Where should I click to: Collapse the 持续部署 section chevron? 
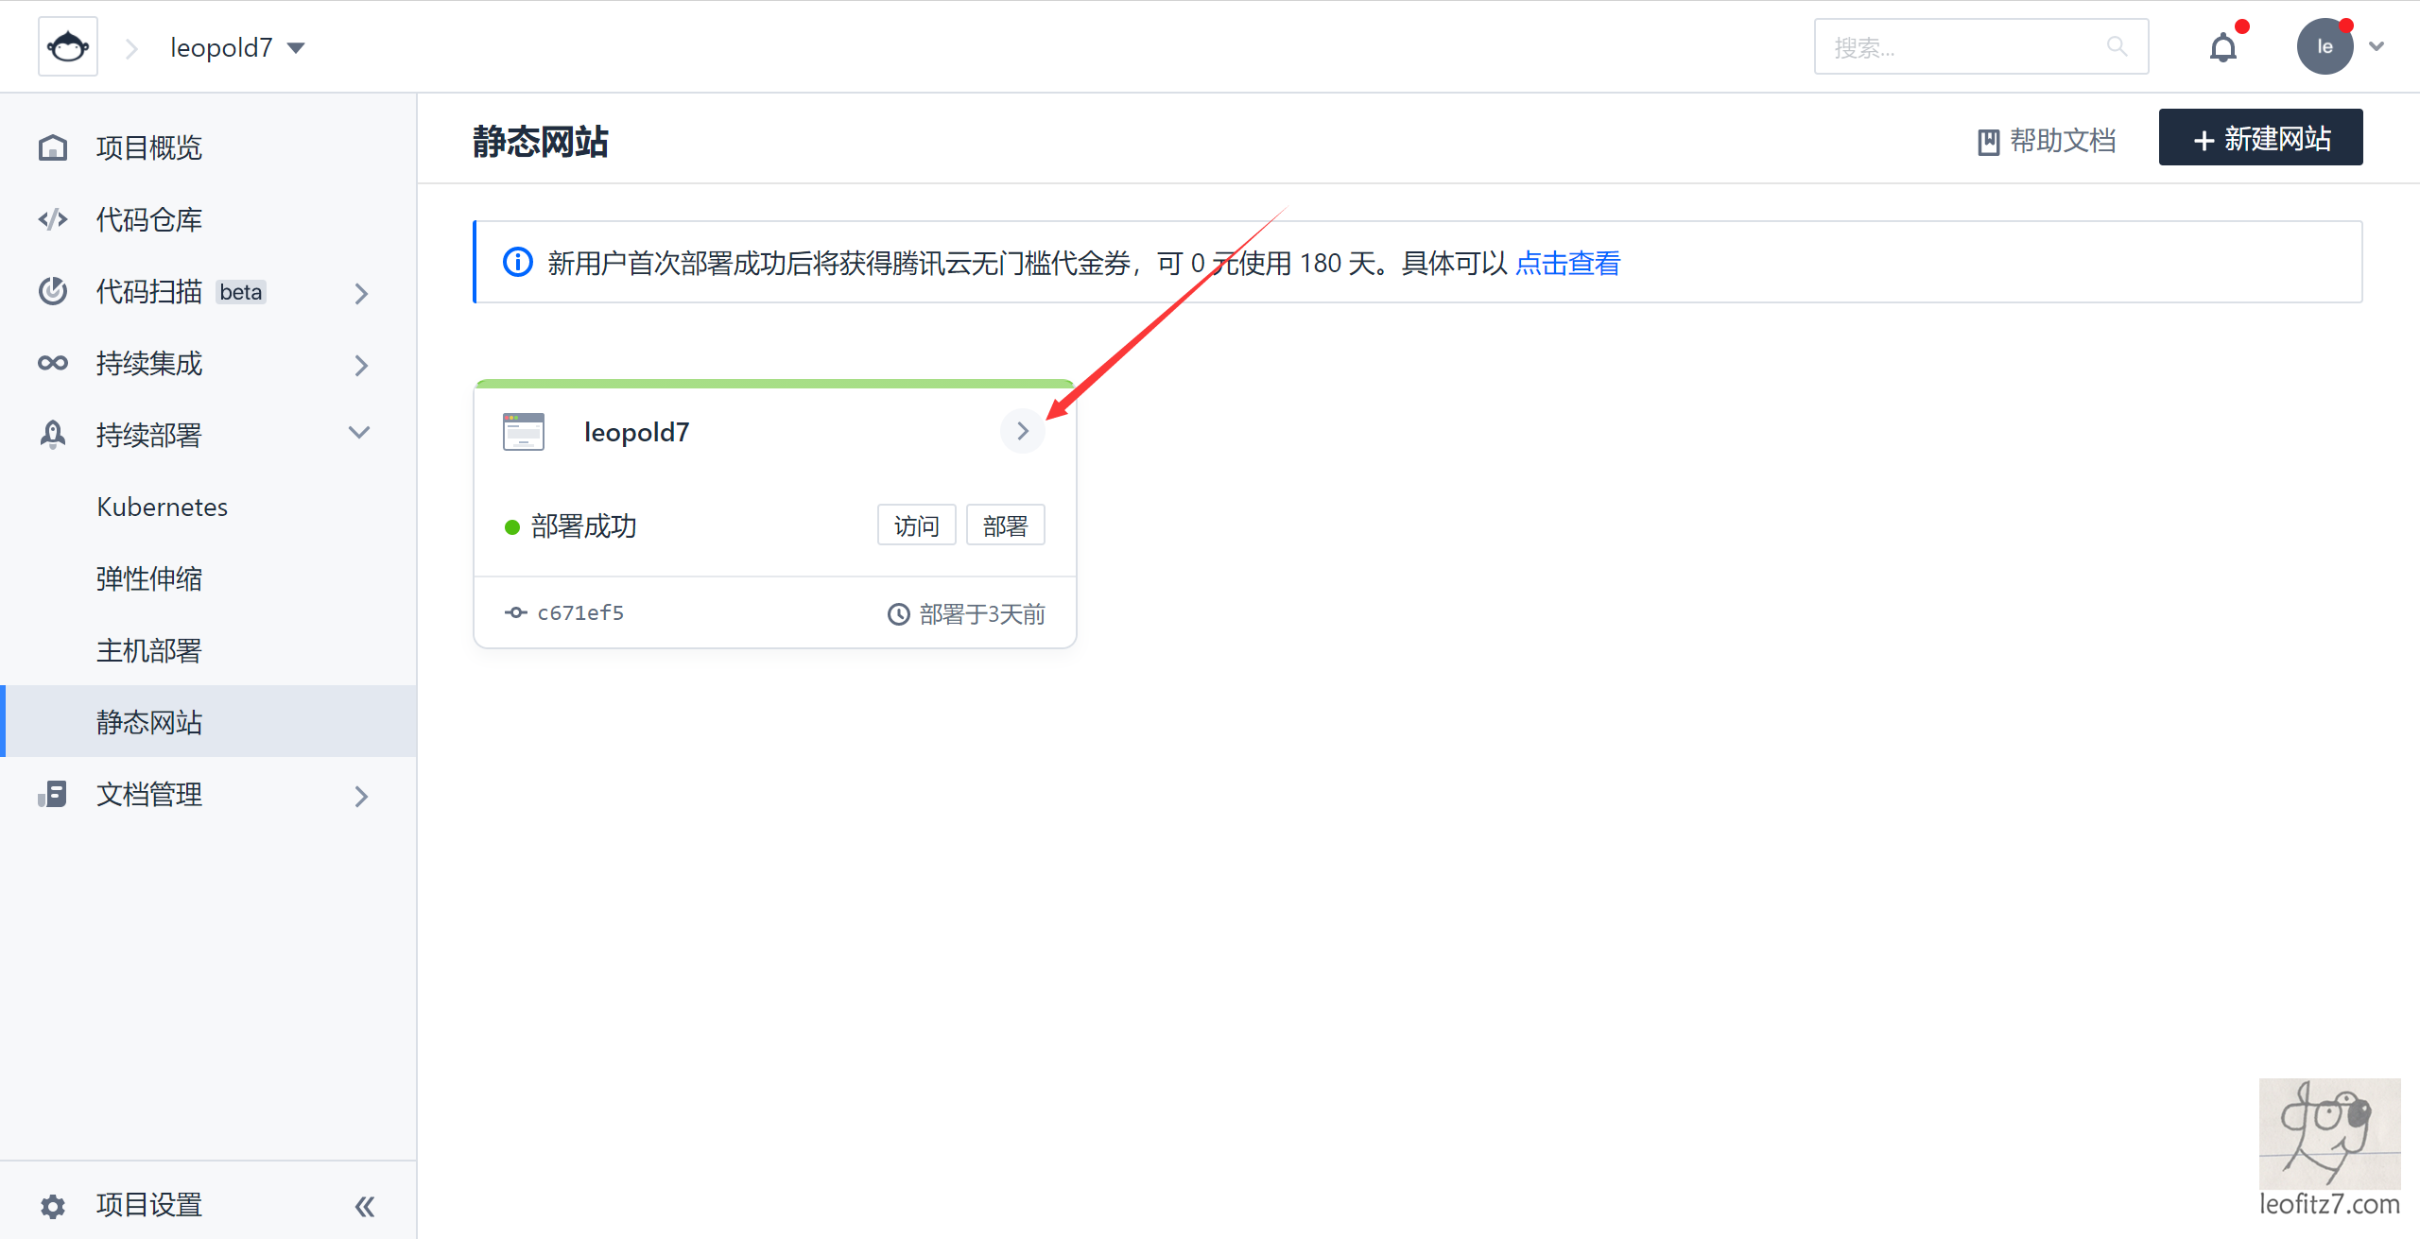(358, 433)
